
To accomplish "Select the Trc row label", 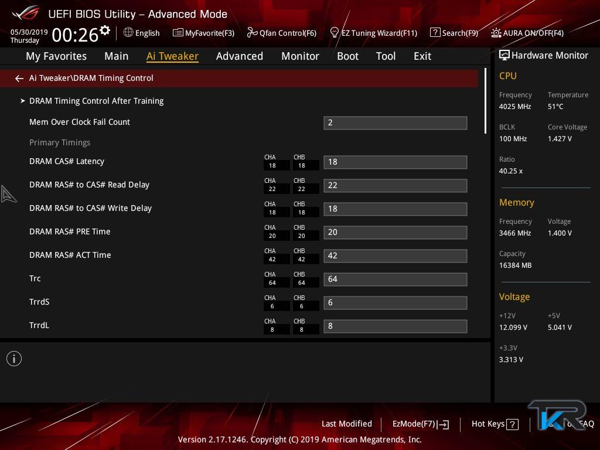I will coord(35,278).
